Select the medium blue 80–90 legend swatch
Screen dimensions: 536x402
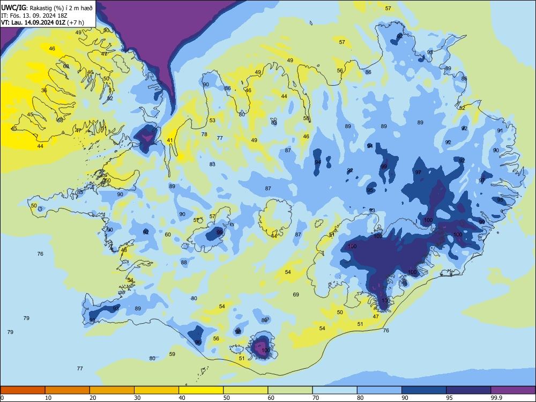379,390
